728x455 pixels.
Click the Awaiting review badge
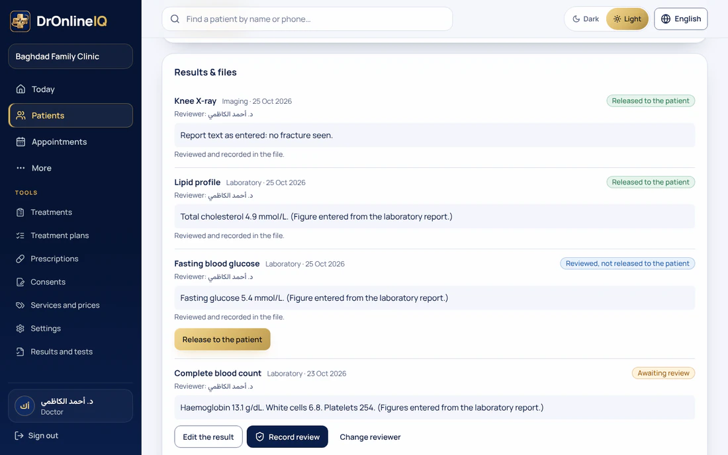[663, 373]
